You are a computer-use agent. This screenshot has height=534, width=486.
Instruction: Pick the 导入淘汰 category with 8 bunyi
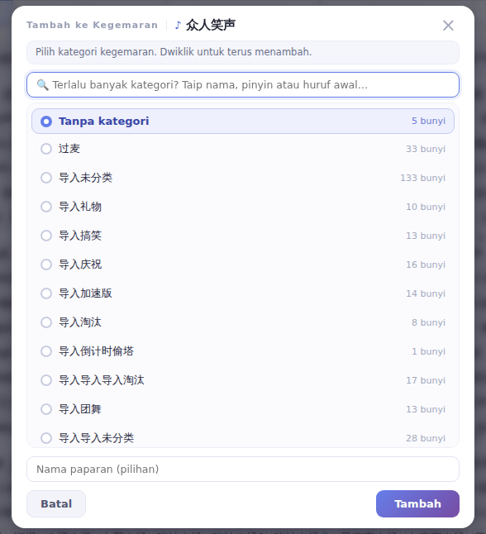(243, 322)
